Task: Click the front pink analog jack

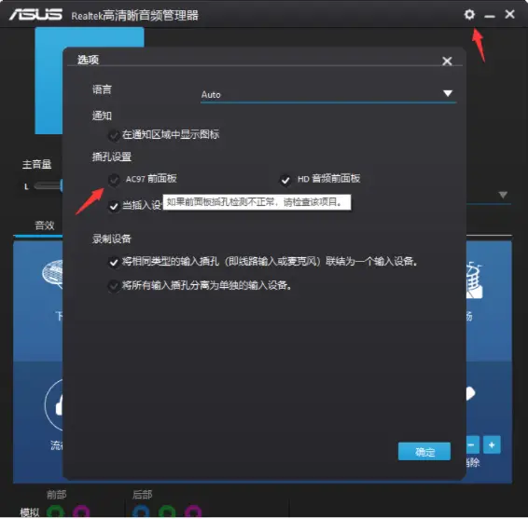Action: point(81,512)
